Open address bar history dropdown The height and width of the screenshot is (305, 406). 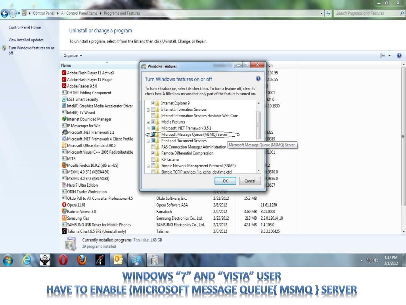tap(321, 13)
